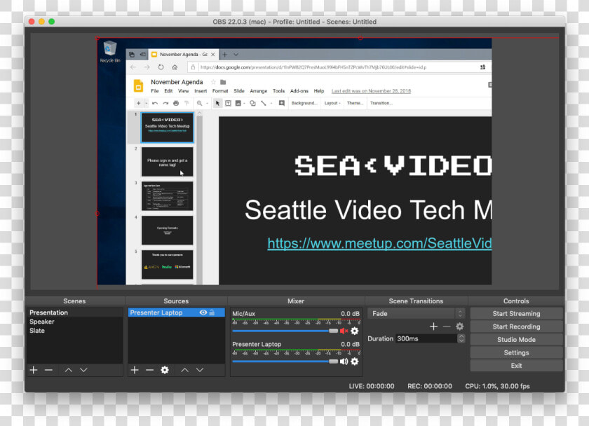This screenshot has height=426, width=589.
Task: Move scene down arrow in Scenes panel
Action: (83, 370)
